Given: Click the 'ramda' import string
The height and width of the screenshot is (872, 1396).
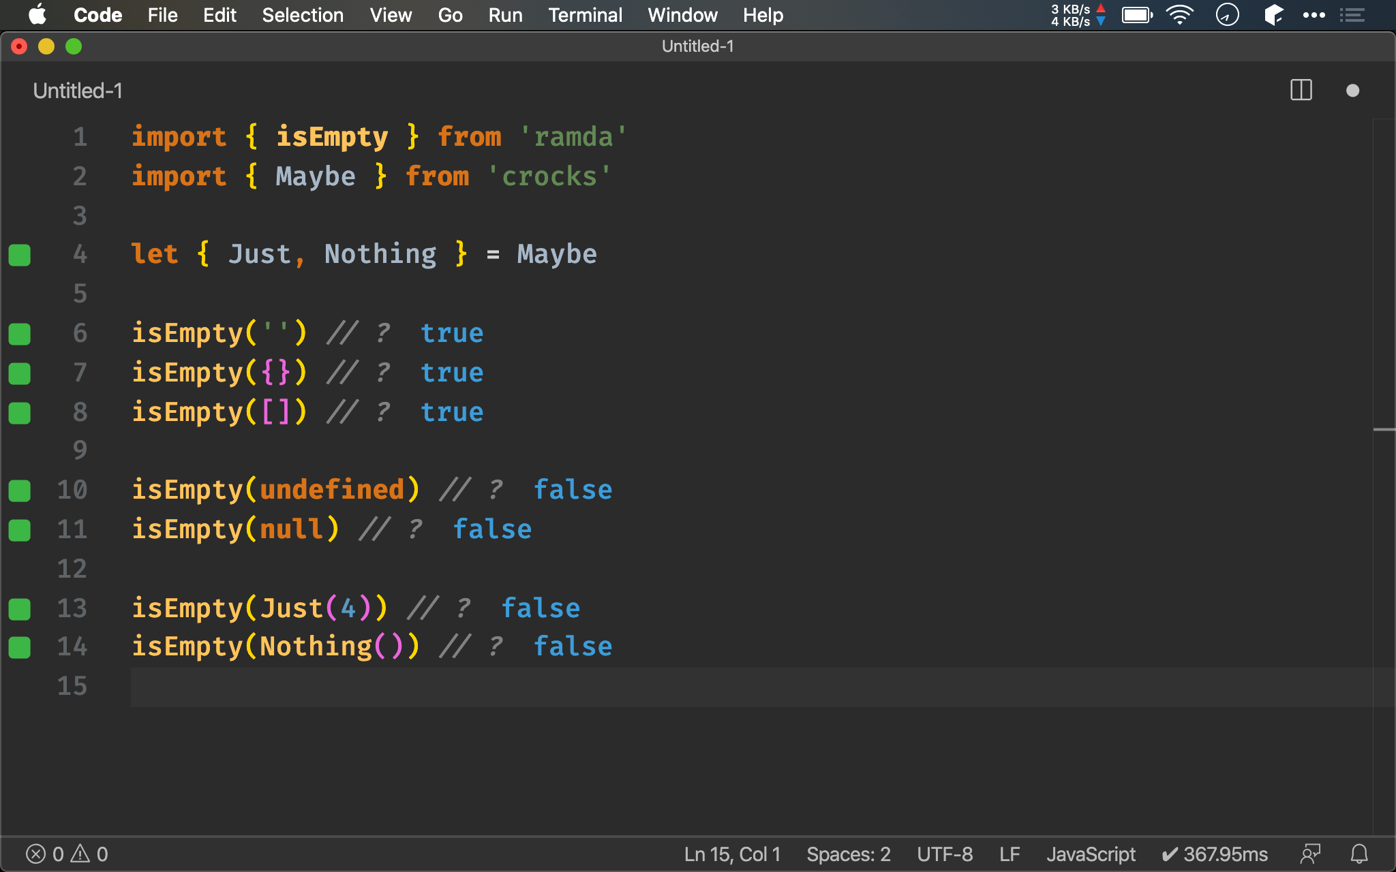Looking at the screenshot, I should (x=573, y=137).
